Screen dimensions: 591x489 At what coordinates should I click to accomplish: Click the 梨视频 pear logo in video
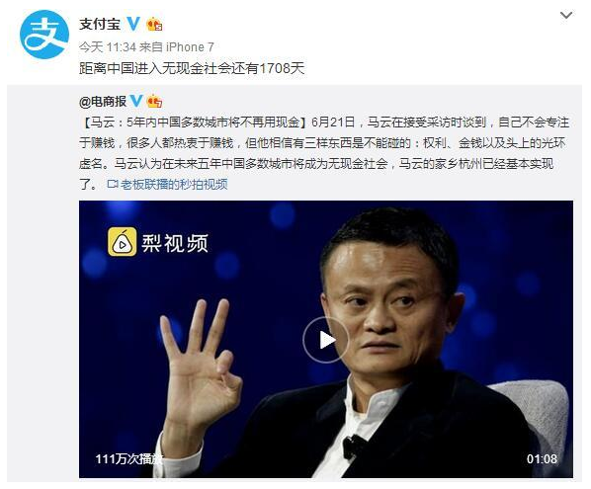pos(123,242)
